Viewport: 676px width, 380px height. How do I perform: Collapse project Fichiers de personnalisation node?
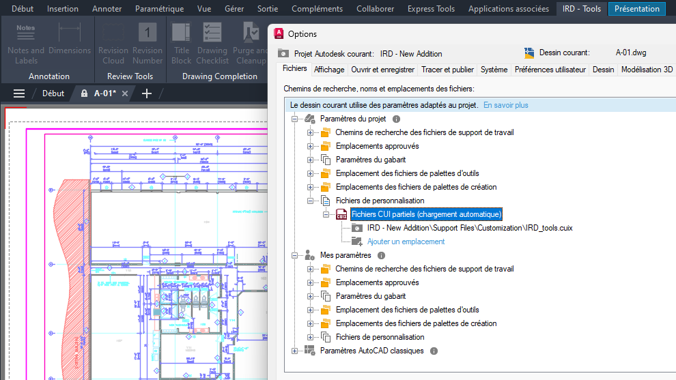(311, 201)
